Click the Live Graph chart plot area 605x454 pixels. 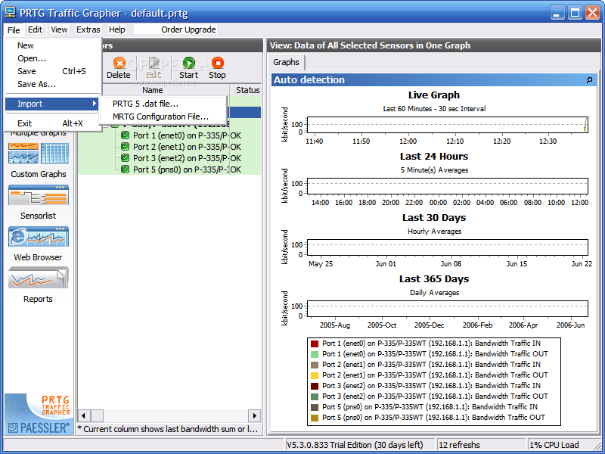click(448, 125)
